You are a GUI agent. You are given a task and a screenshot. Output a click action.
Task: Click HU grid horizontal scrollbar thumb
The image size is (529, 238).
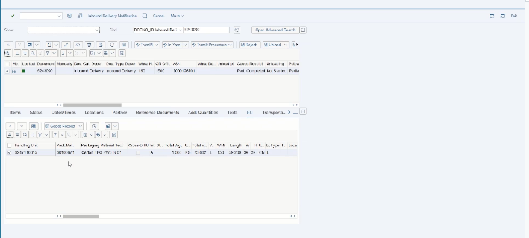pos(81,216)
